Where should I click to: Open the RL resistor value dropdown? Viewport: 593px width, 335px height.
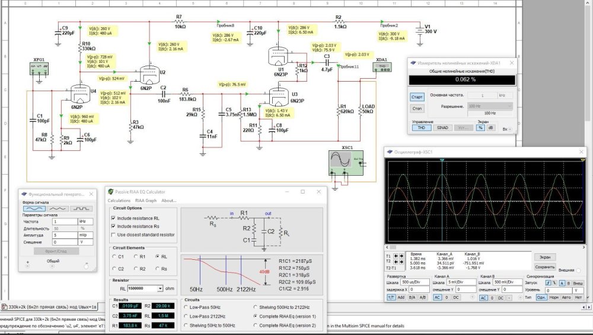pyautogui.click(x=160, y=288)
